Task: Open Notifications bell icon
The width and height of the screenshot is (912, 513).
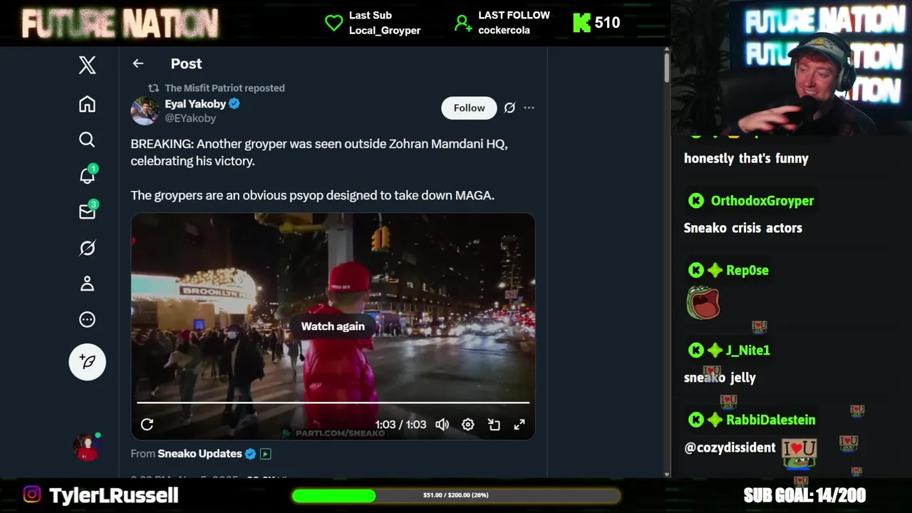Action: (87, 175)
